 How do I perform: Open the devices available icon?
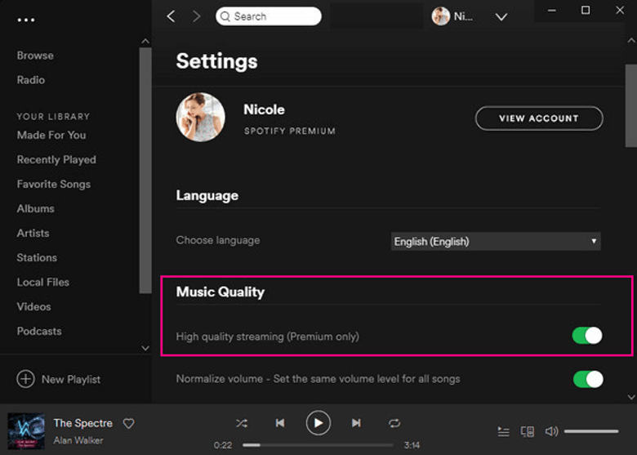(528, 431)
